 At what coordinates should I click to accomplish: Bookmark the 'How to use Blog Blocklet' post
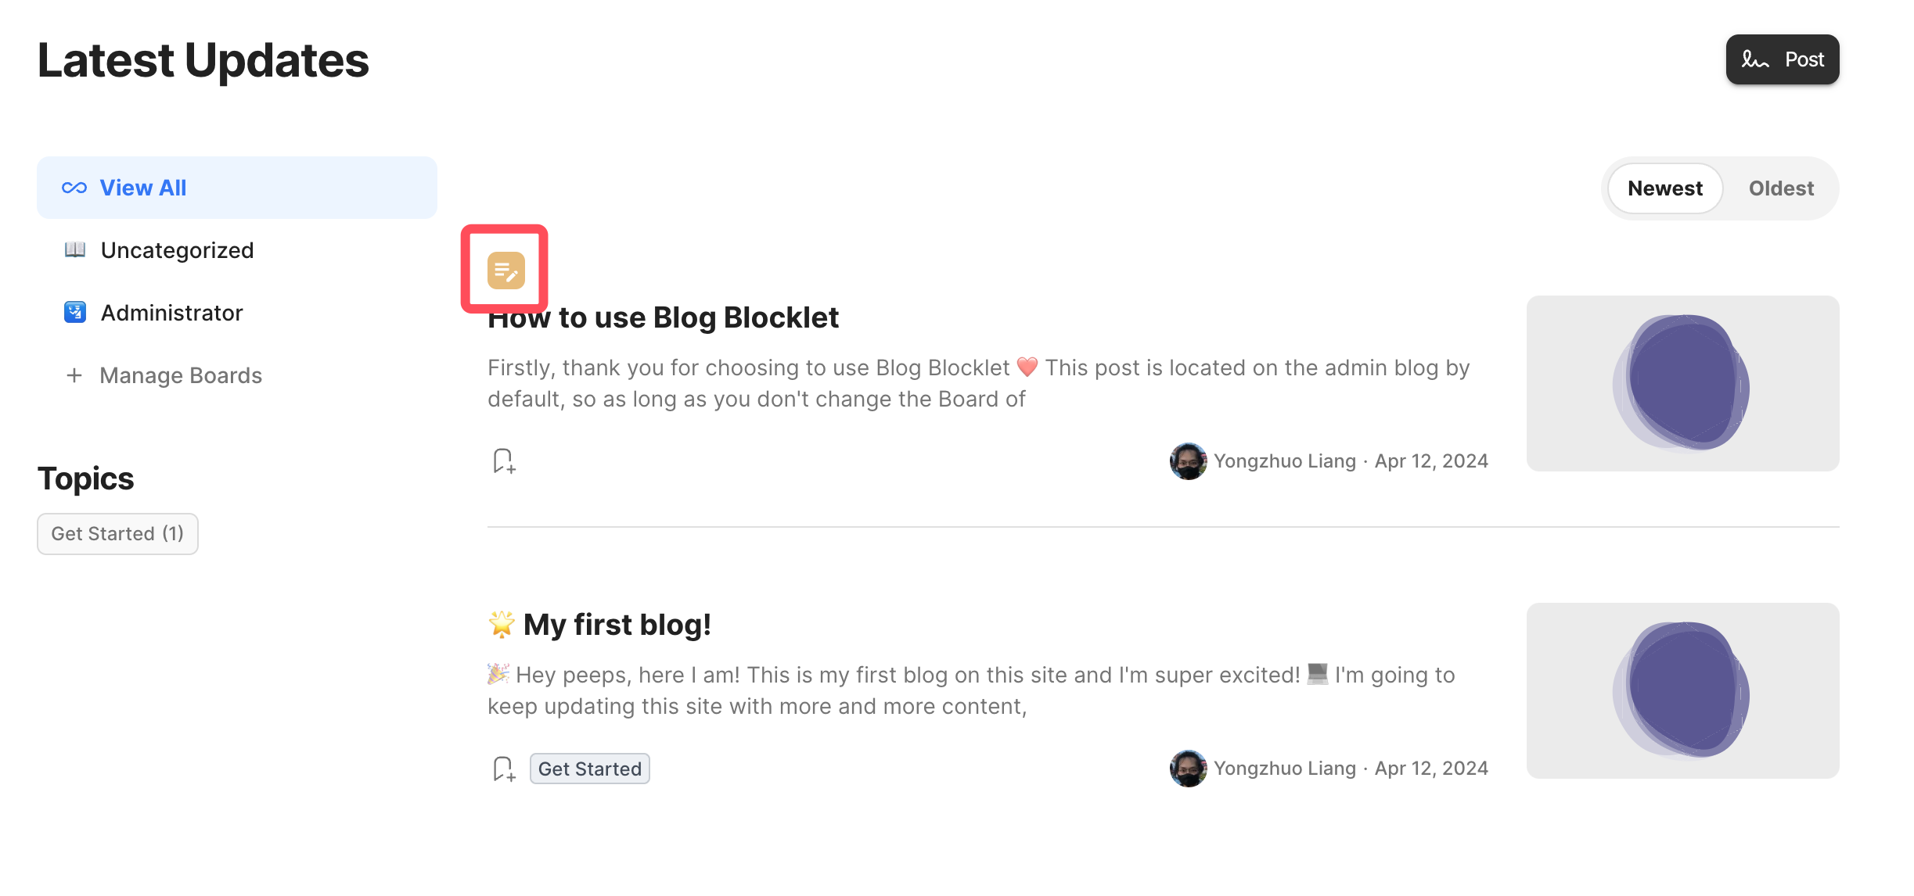[x=503, y=461]
